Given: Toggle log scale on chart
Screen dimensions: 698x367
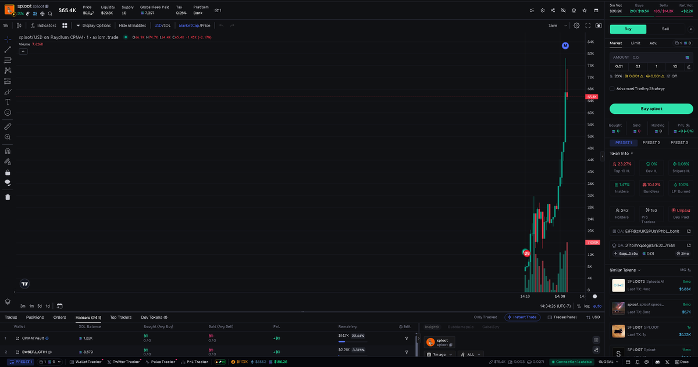Looking at the screenshot, I should (x=586, y=306).
